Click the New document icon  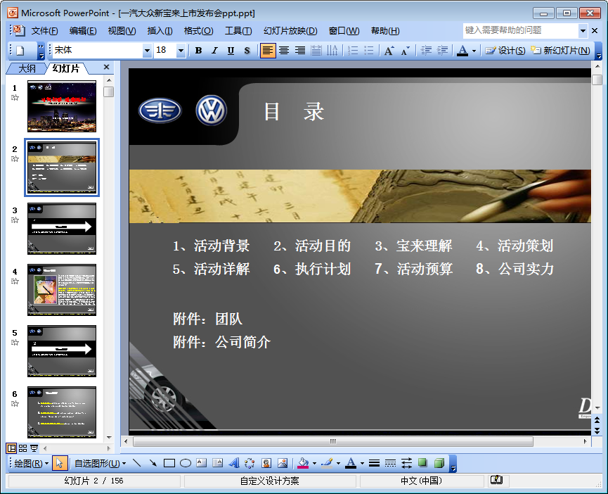click(20, 51)
